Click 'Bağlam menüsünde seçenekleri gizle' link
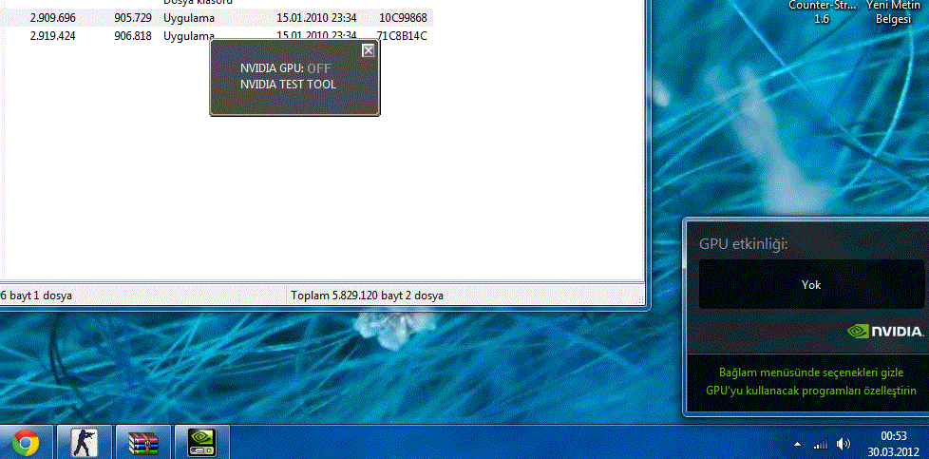The image size is (929, 459). [810, 373]
